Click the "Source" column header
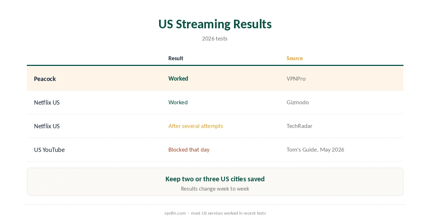430x220 pixels. [295, 58]
